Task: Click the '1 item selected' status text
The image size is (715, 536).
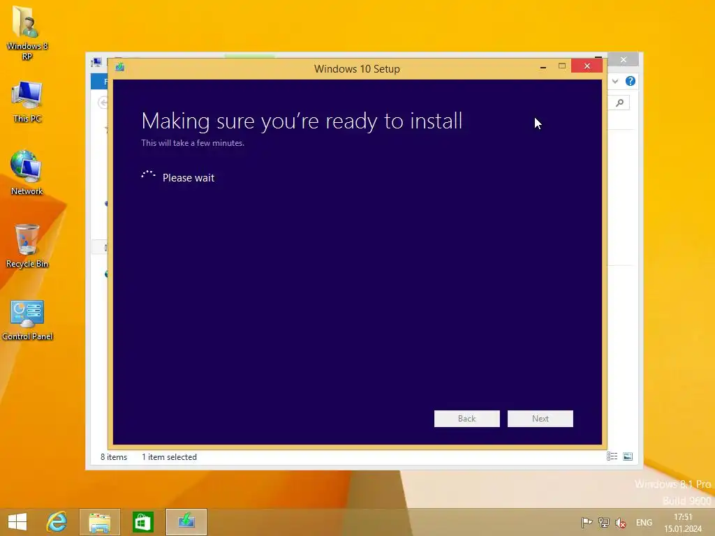Action: pos(169,456)
